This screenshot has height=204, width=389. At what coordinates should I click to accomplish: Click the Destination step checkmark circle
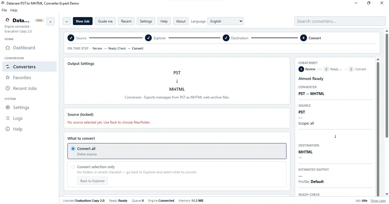pyautogui.click(x=226, y=38)
